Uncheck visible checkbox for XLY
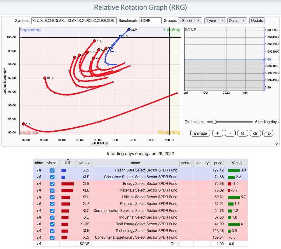281x249 pixels. [x=52, y=238]
